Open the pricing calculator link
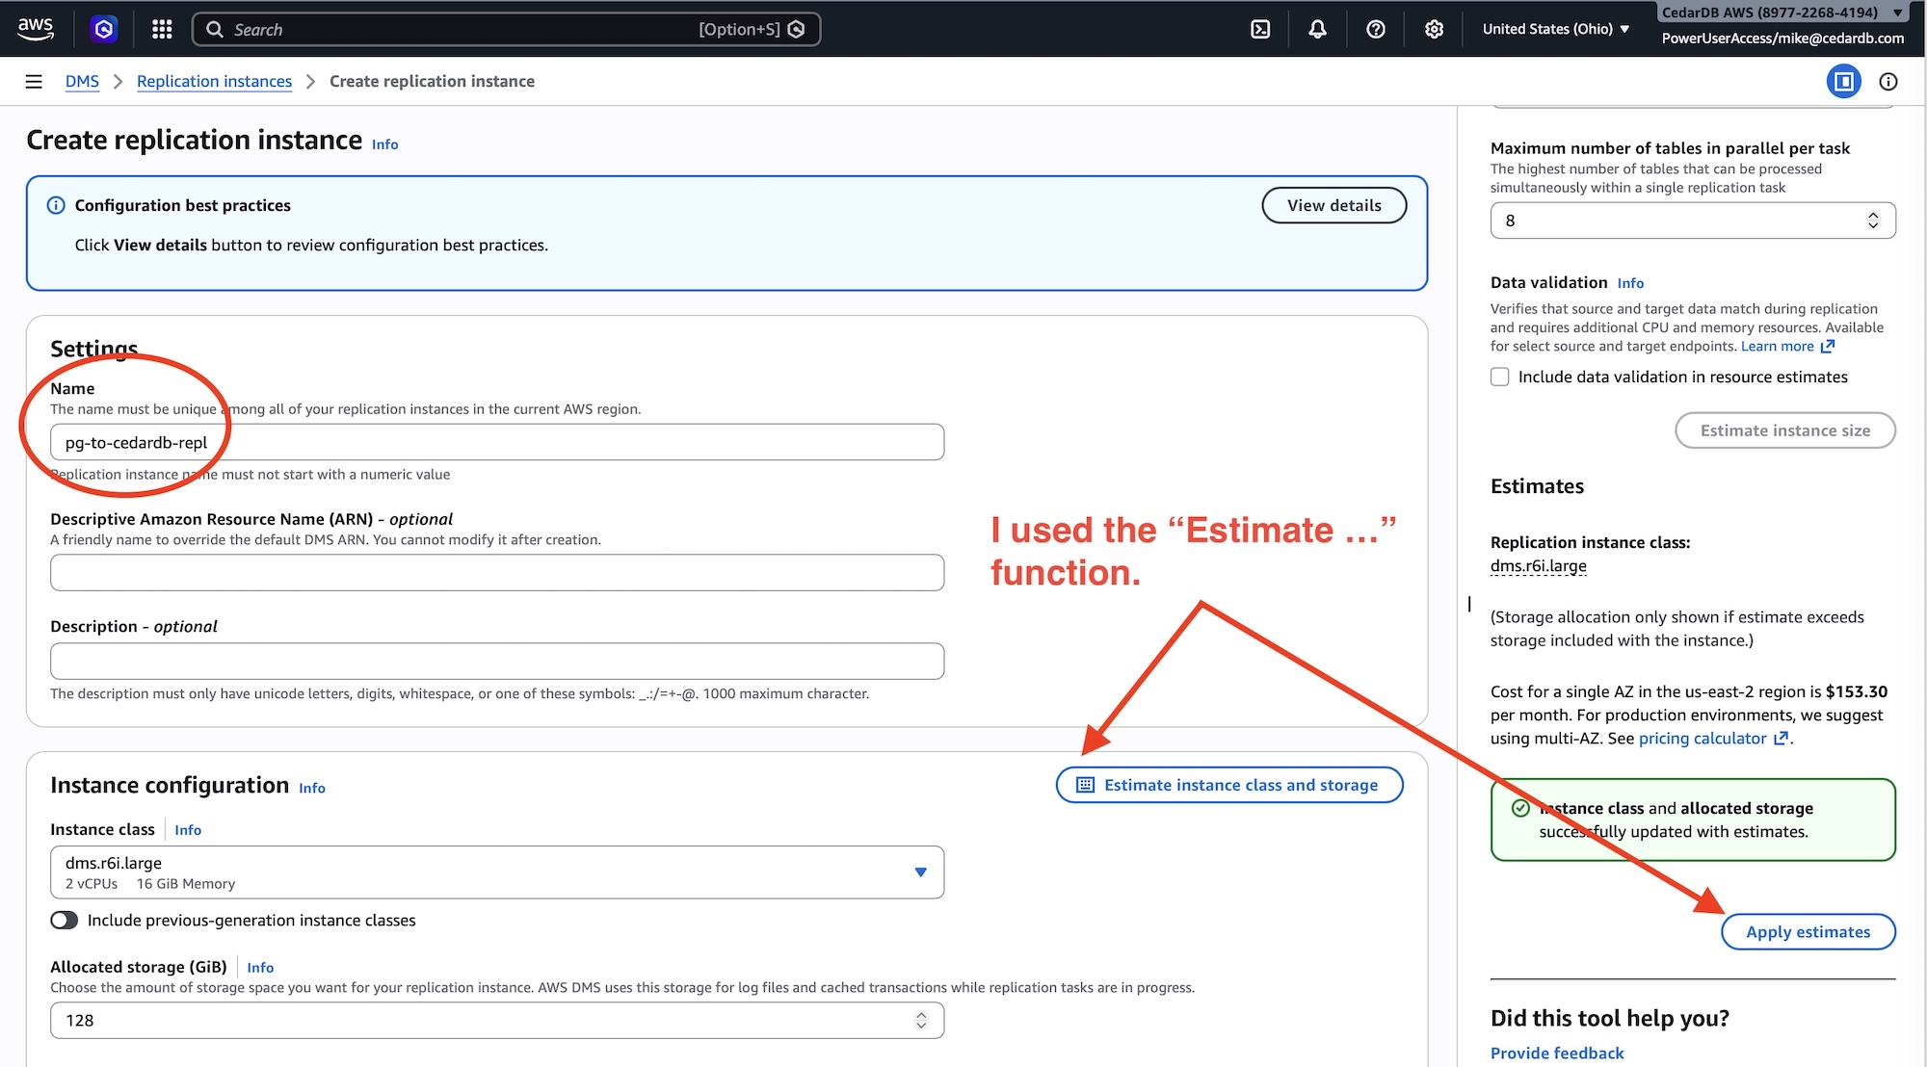 (x=1702, y=738)
